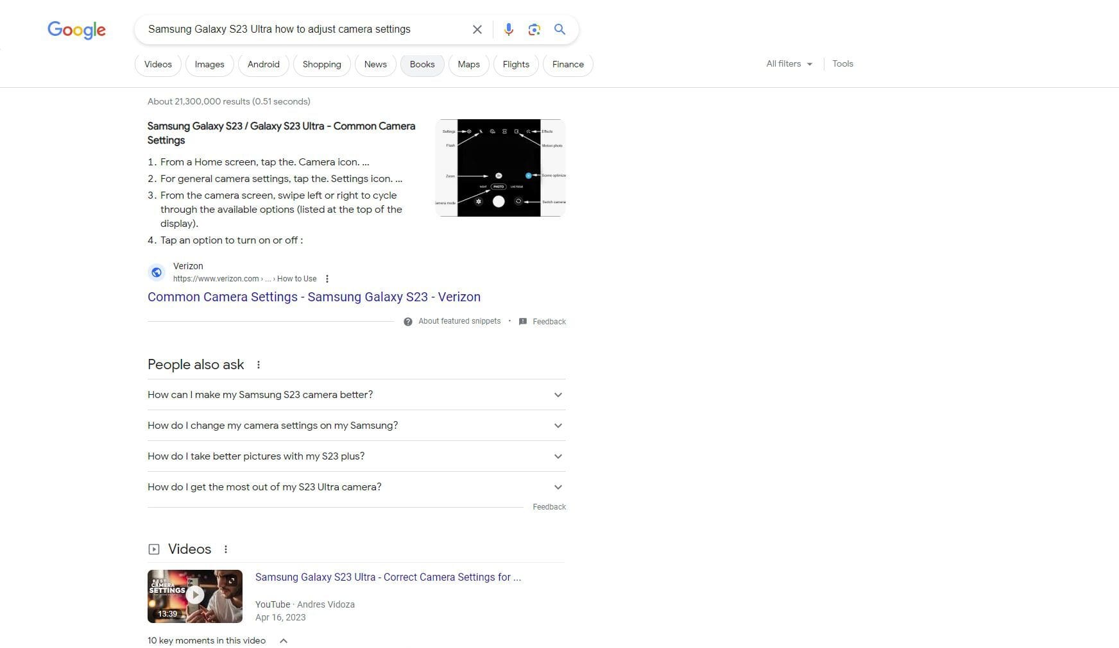Click the voice search microphone icon
Screen dimensions: 1119x648
508,29
